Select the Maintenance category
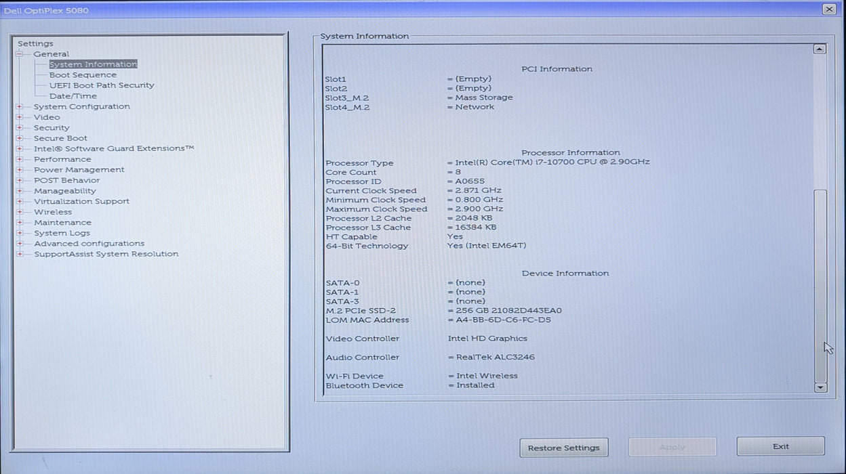 [62, 222]
